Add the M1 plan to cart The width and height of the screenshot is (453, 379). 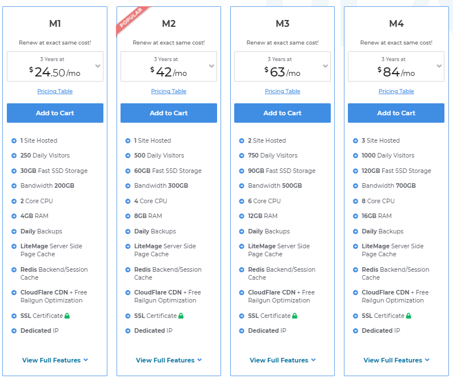tap(55, 113)
